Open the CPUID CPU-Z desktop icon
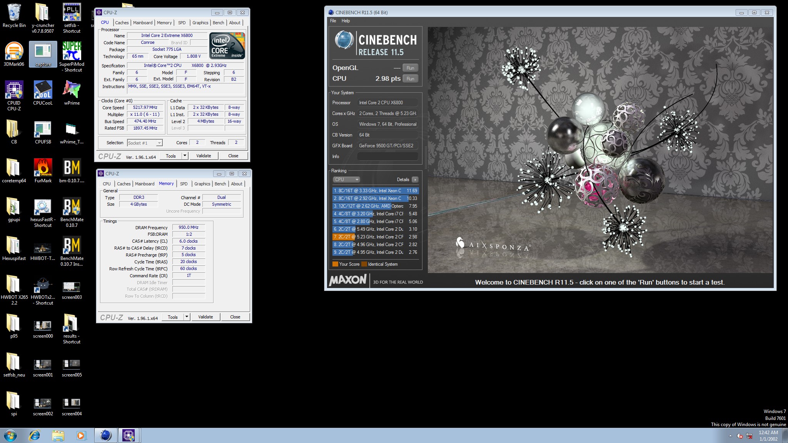This screenshot has width=788, height=443. tap(14, 95)
